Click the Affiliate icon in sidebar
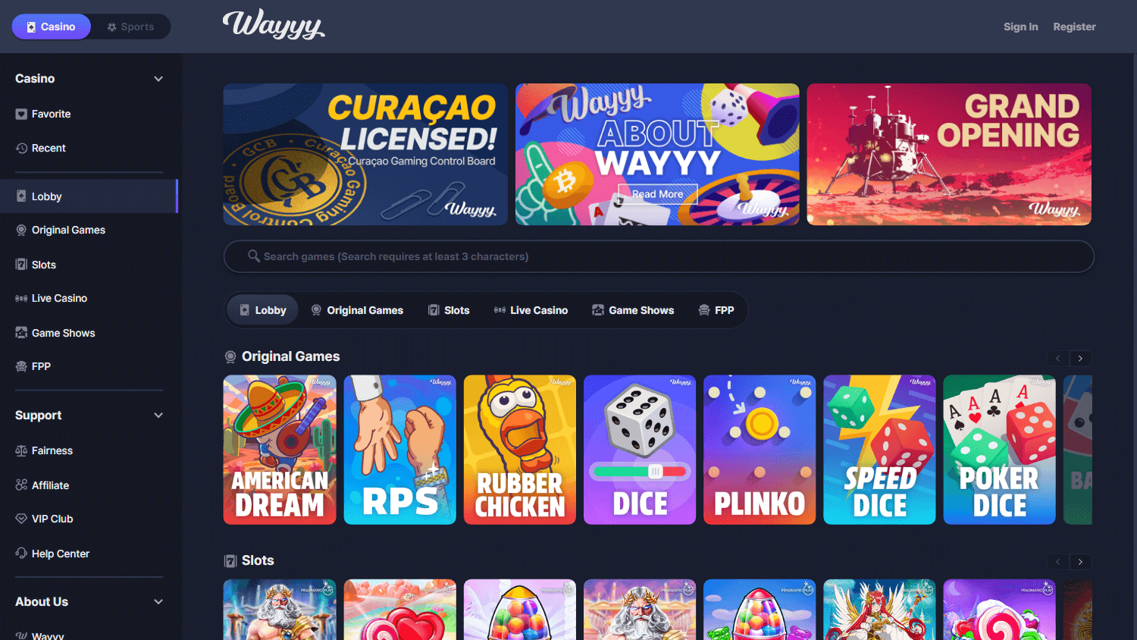The height and width of the screenshot is (640, 1137). pyautogui.click(x=21, y=485)
